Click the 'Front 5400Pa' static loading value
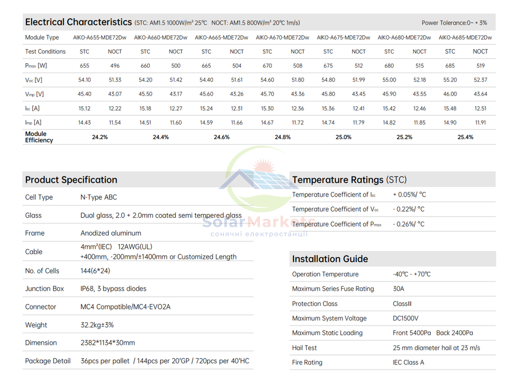This screenshot has width=518, height=382. click(412, 333)
